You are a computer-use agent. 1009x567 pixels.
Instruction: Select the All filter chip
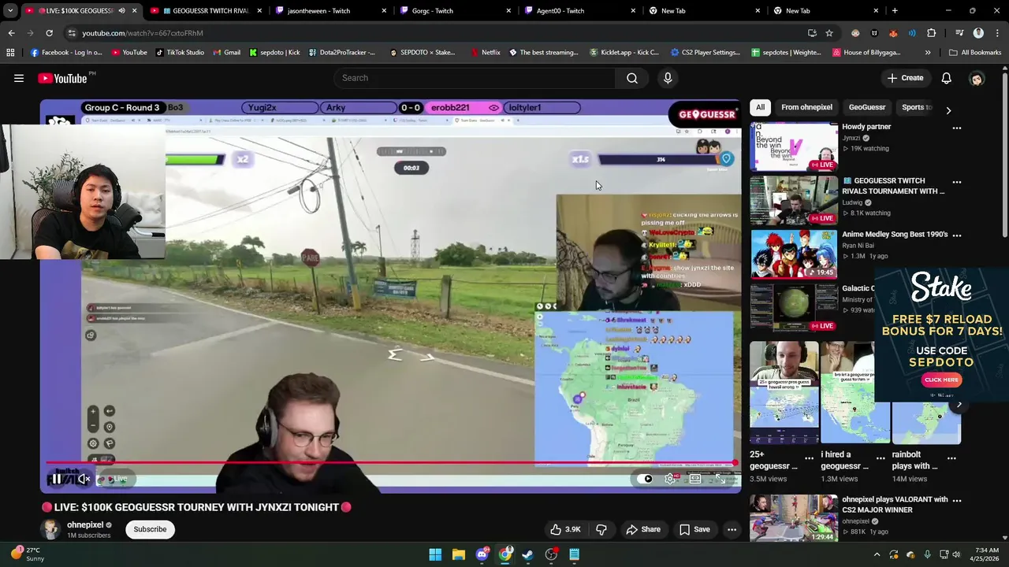pyautogui.click(x=760, y=107)
